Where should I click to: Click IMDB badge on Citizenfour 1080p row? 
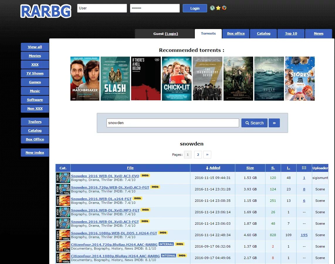182,255
